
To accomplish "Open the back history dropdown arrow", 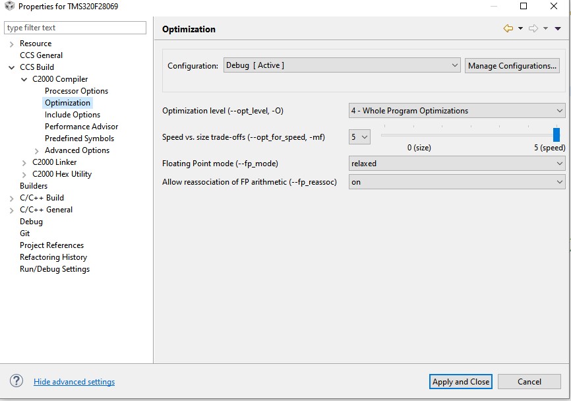I will pos(520,28).
